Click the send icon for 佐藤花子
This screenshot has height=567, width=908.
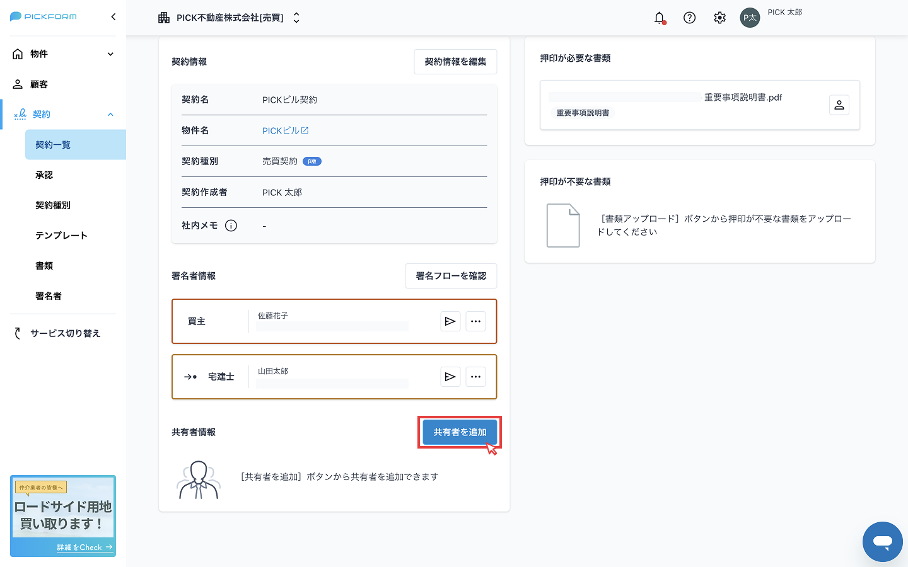pyautogui.click(x=450, y=321)
